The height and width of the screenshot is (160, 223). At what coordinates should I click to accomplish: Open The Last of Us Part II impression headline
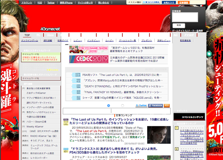point(119,121)
